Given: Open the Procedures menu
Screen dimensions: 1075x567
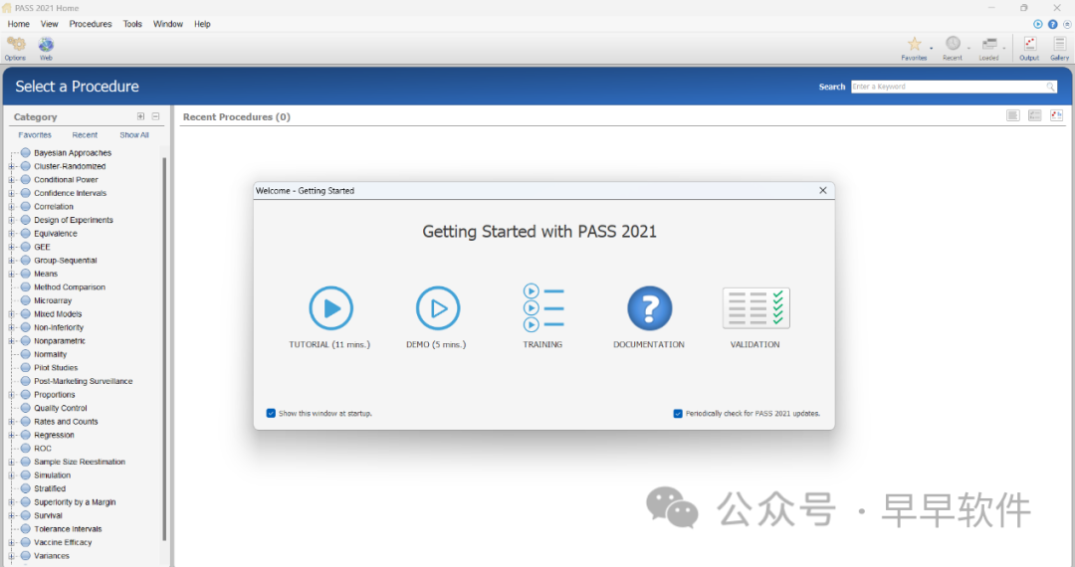Looking at the screenshot, I should (x=91, y=24).
